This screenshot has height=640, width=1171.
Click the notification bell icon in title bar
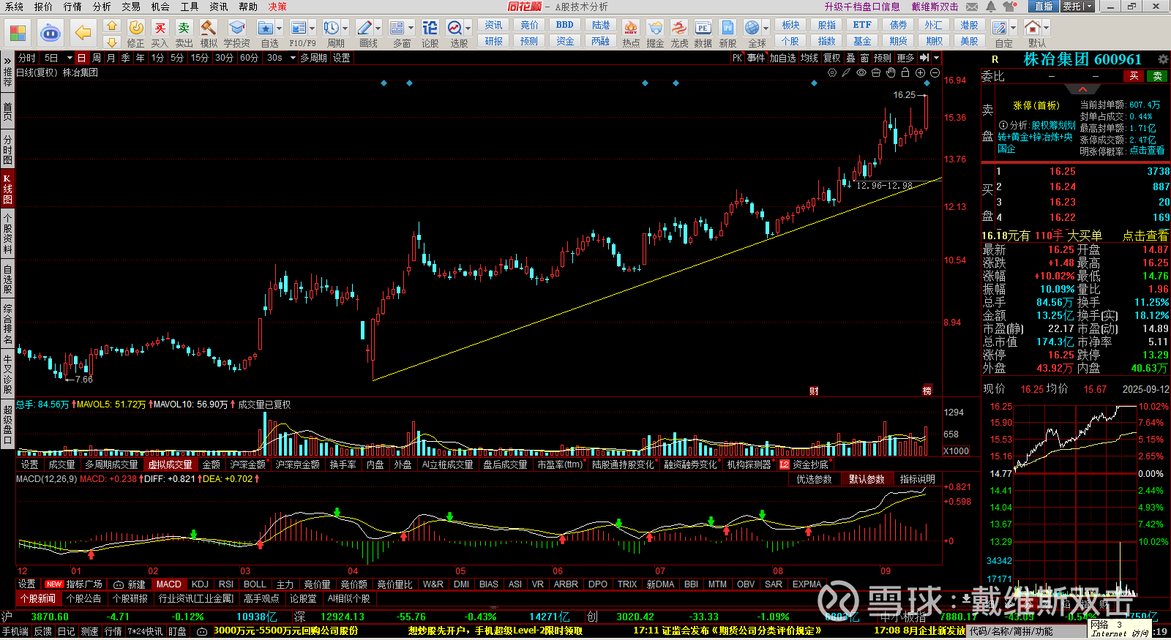990,7
